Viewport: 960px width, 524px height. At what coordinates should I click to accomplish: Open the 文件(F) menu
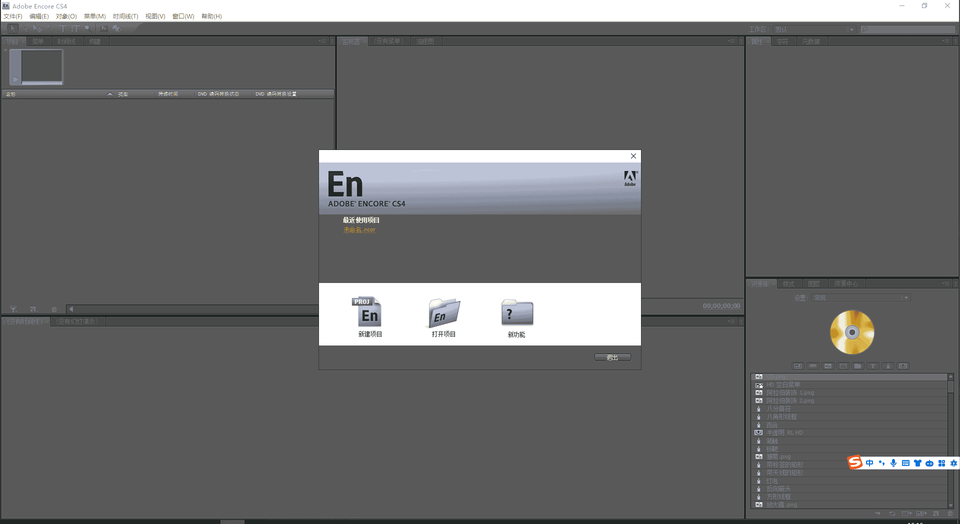coord(13,16)
